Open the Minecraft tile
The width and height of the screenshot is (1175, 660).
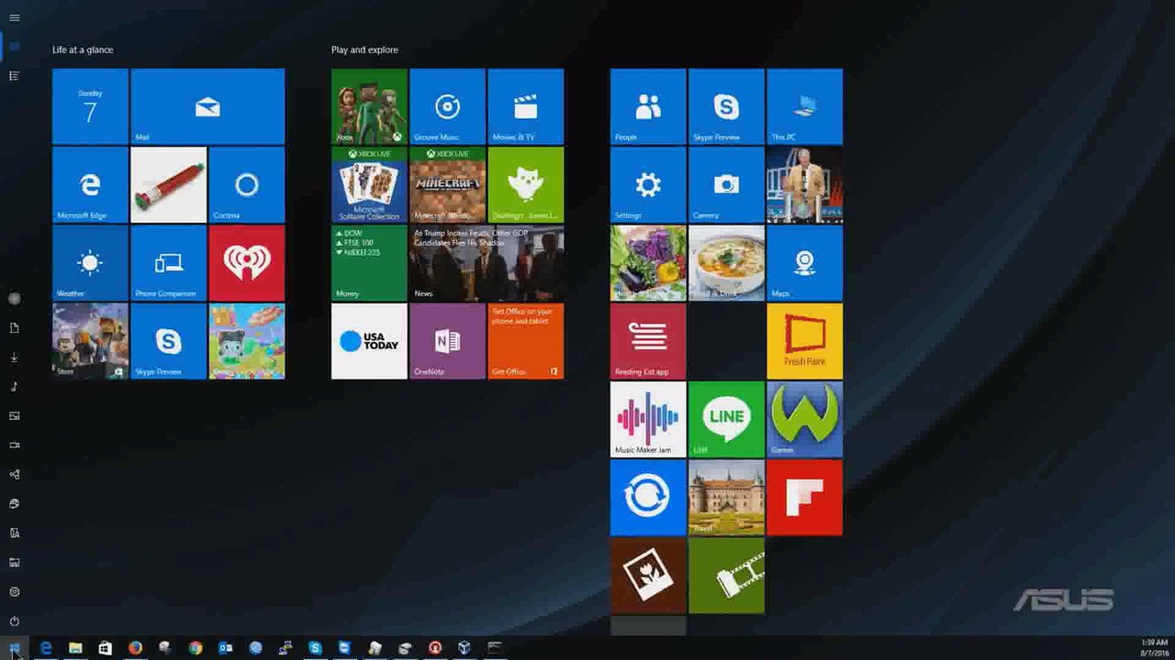tap(447, 185)
